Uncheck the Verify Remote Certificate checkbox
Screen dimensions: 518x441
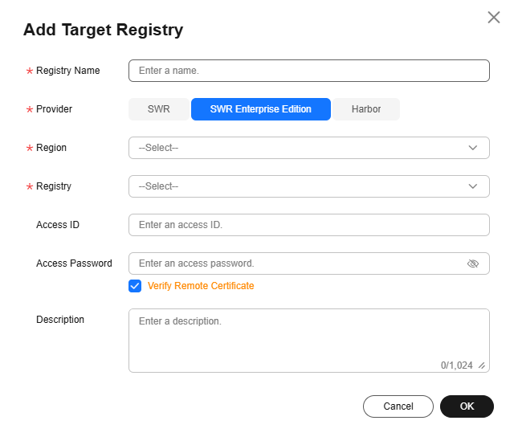(x=135, y=286)
